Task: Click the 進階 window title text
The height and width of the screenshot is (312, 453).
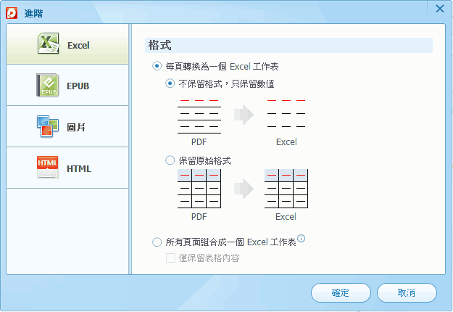Action: click(x=33, y=13)
